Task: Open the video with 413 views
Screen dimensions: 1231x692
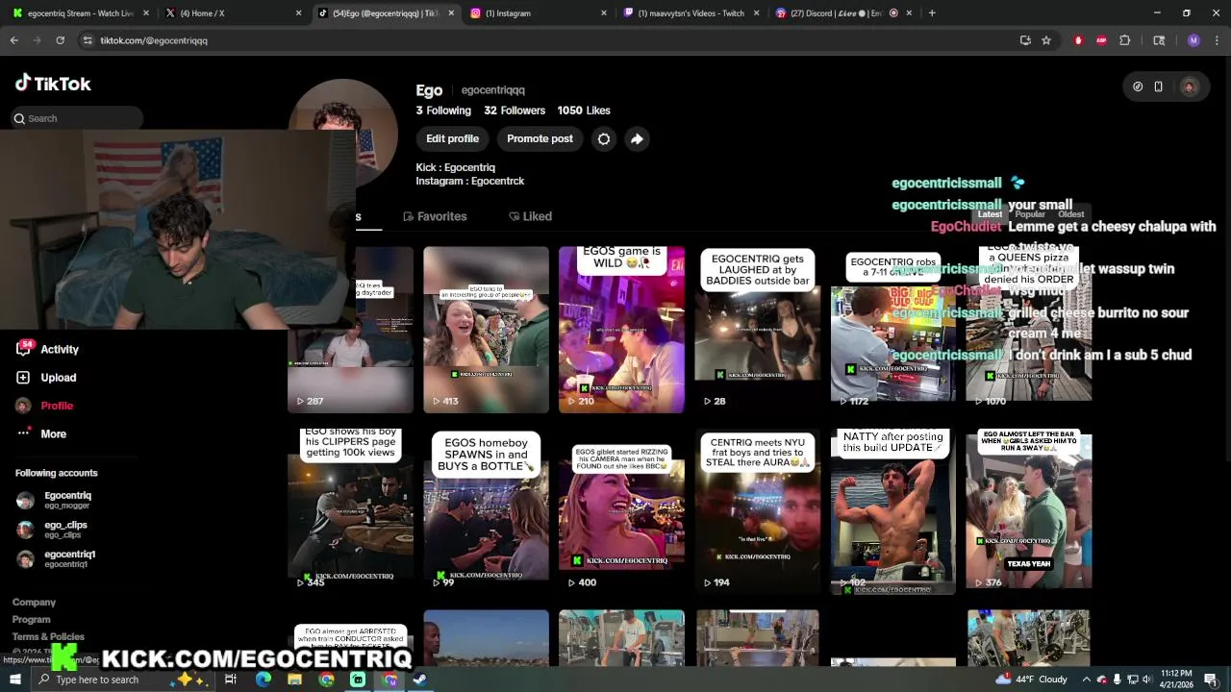Action: [486, 330]
